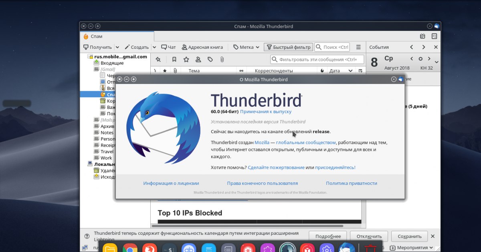The width and height of the screenshot is (481, 252).
Task: Open Политика приватности link
Action: [352, 183]
